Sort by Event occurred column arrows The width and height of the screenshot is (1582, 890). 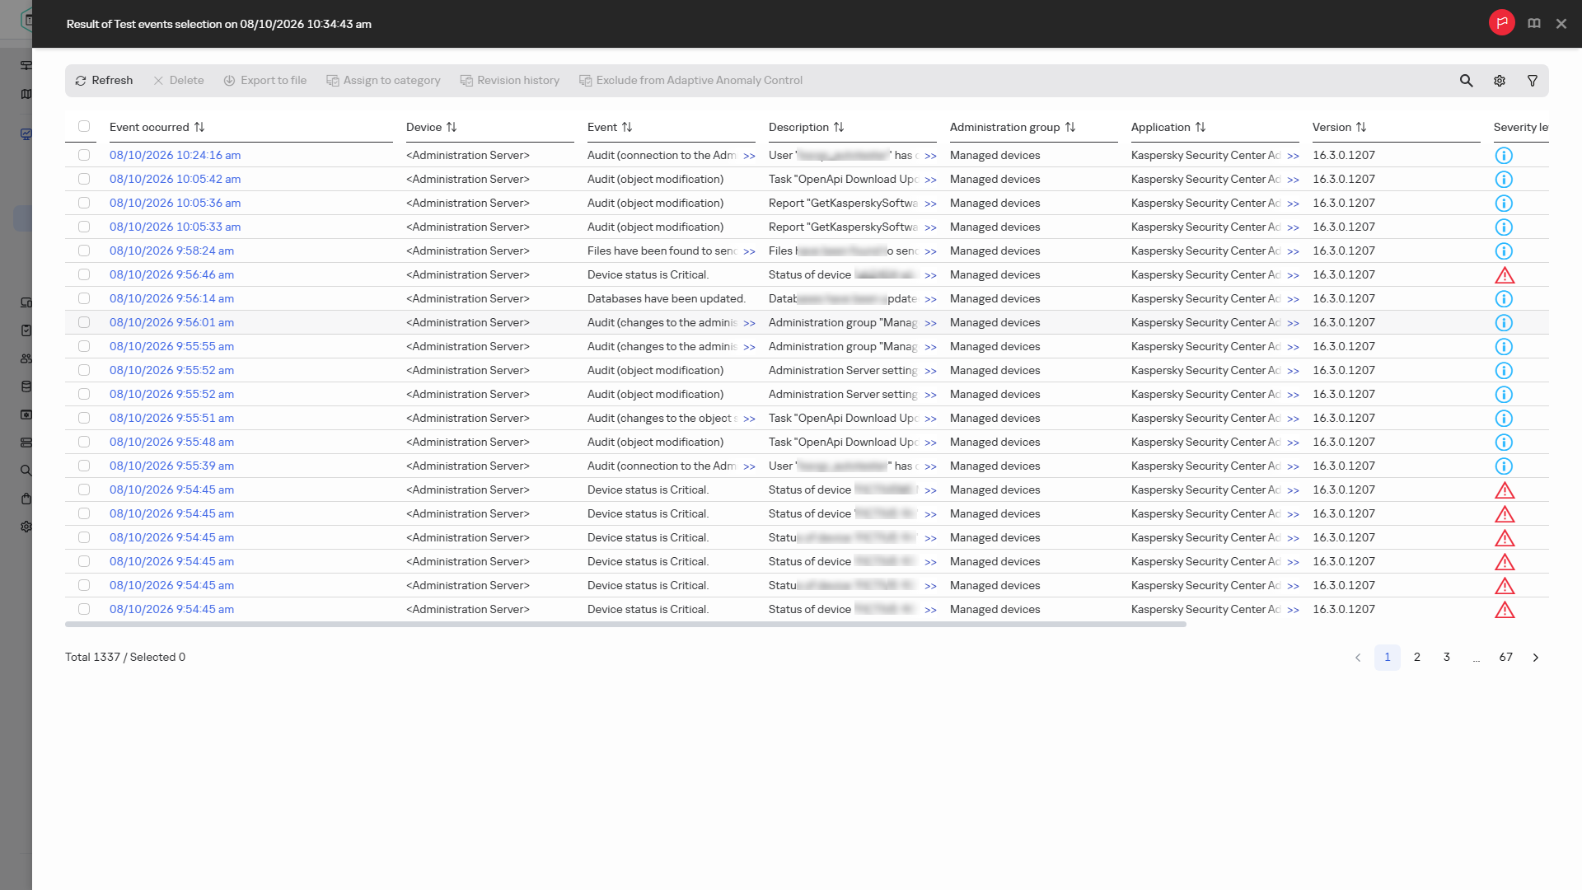[x=199, y=127]
